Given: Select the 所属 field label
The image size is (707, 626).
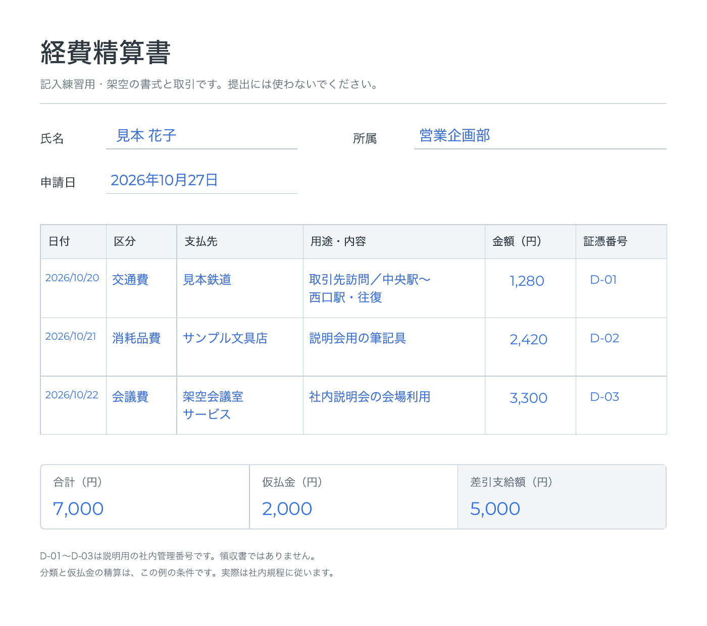Looking at the screenshot, I should [x=365, y=139].
